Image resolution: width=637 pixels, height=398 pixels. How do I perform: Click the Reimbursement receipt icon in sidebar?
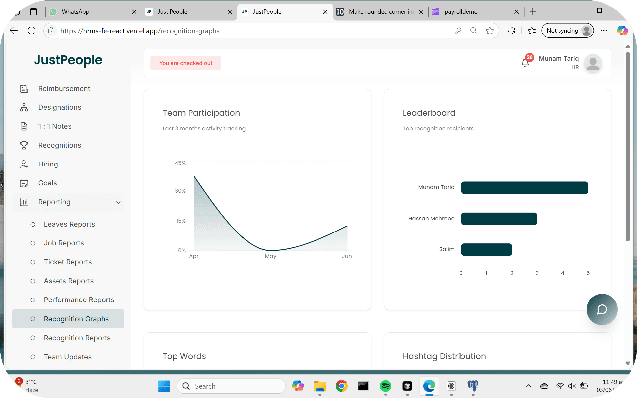pos(24,89)
